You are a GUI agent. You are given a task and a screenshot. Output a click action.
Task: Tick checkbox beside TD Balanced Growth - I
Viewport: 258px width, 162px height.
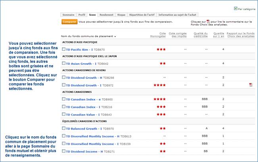click(x=64, y=128)
